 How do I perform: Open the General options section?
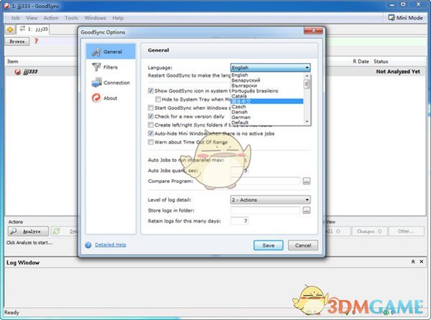tap(111, 52)
